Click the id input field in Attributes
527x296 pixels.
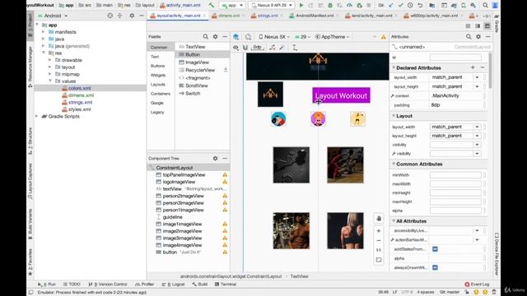click(x=455, y=58)
